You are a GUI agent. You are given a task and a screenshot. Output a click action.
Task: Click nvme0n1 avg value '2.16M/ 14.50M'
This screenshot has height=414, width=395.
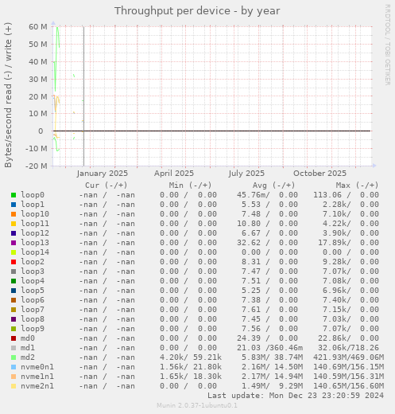coord(272,367)
